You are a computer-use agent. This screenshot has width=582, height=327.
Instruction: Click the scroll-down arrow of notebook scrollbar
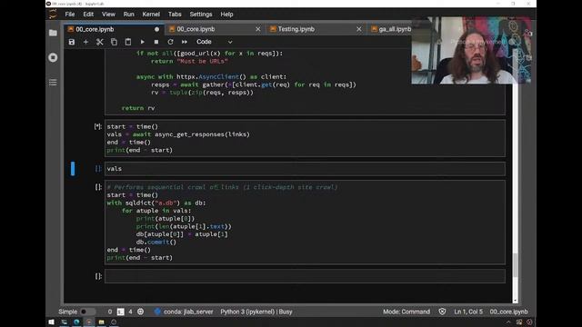pos(516,301)
